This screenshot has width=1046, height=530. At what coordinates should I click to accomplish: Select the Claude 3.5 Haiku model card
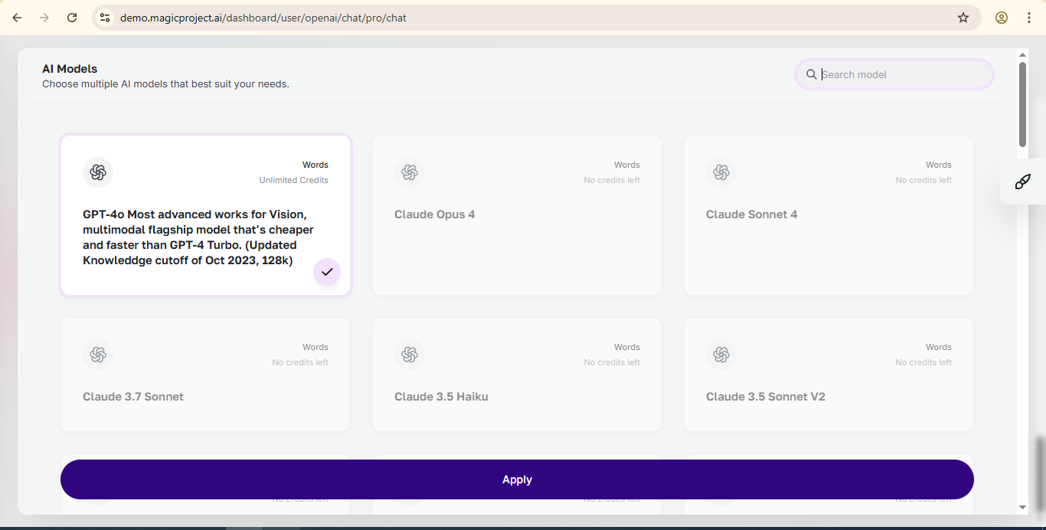pos(517,375)
